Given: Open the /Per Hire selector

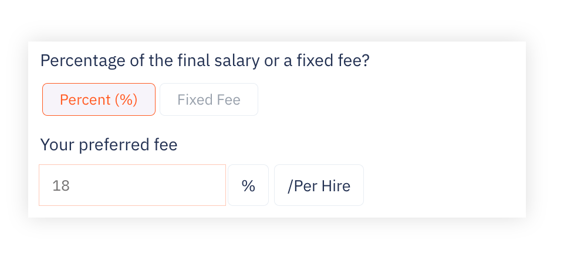Looking at the screenshot, I should click(319, 185).
